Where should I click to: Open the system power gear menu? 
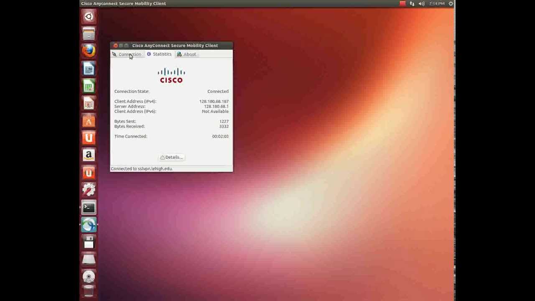point(451,3)
